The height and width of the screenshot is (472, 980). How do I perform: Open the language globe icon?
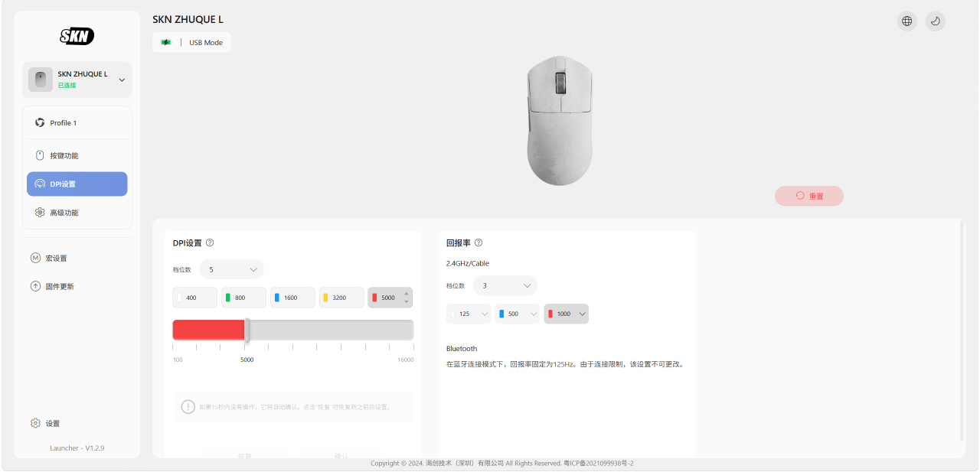[906, 21]
